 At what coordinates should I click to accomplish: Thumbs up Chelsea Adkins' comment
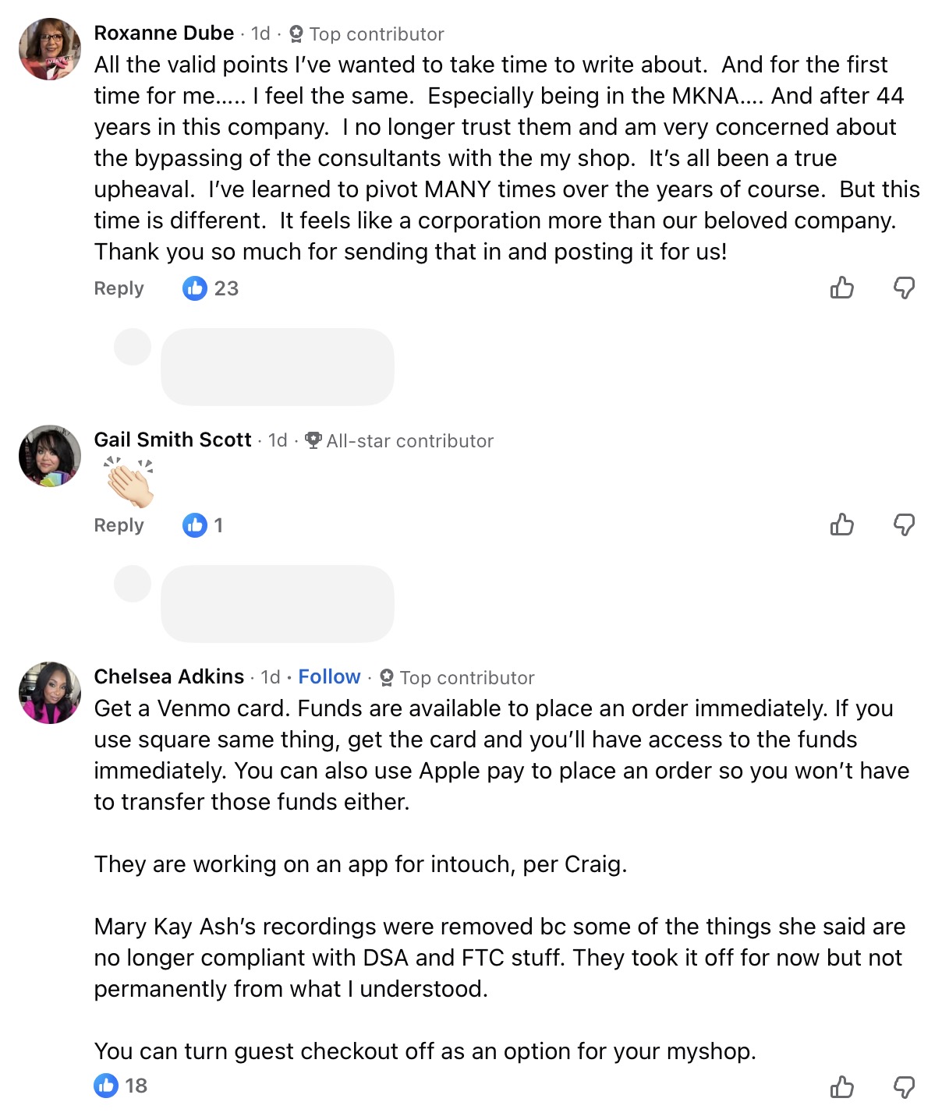click(841, 1086)
